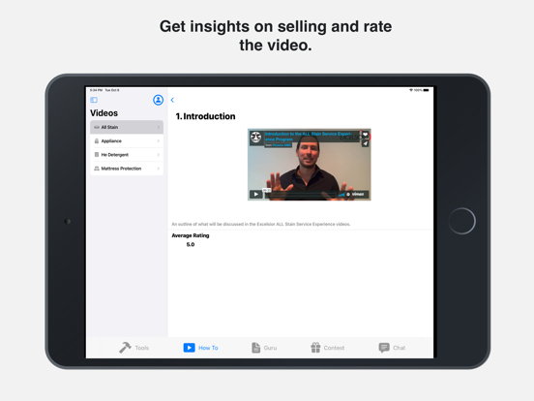Go back using the blue chevron
Image resolution: width=534 pixels, height=401 pixels.
coord(172,100)
